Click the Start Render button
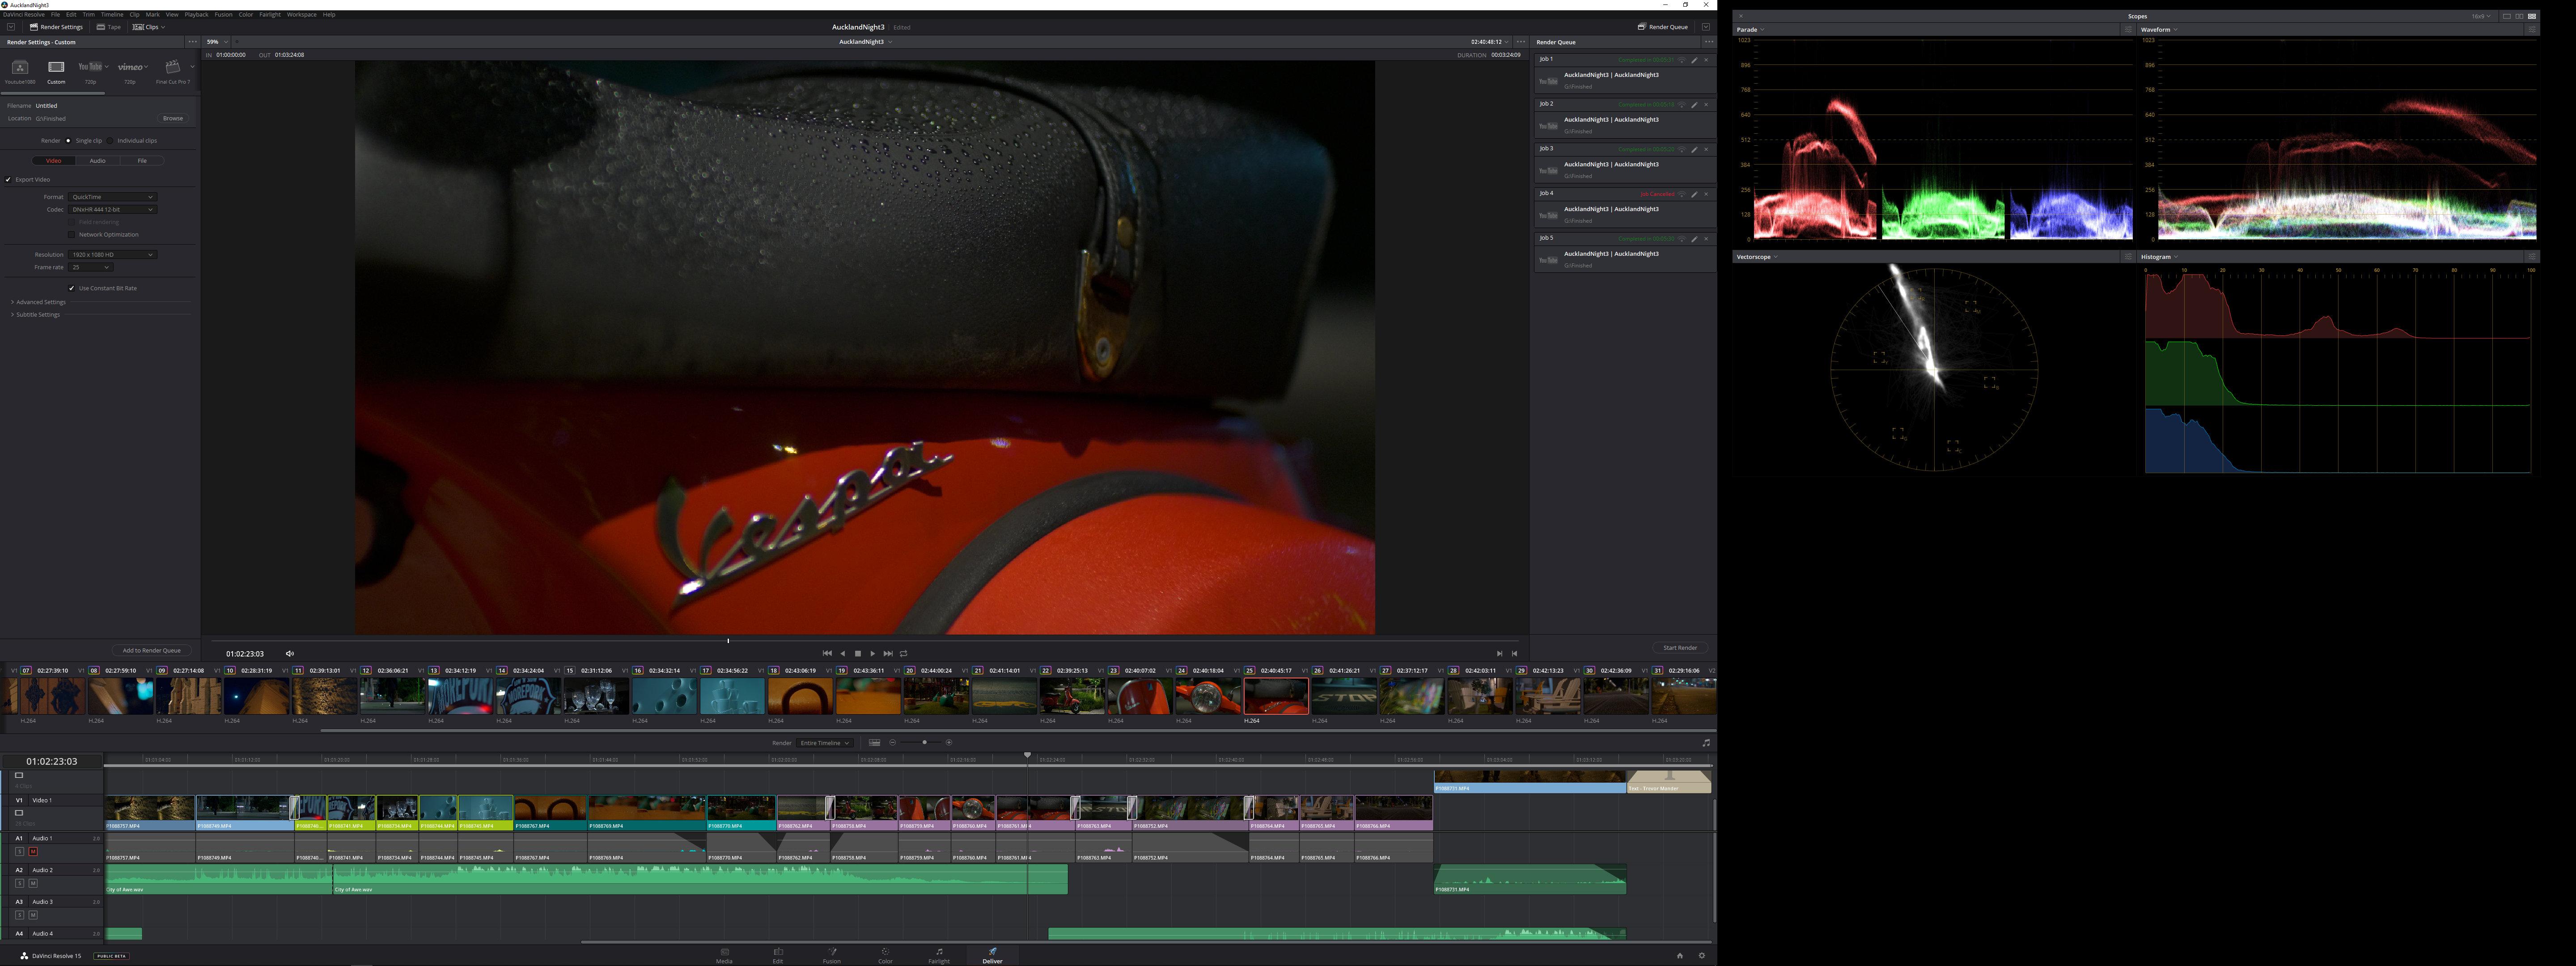 tap(1680, 648)
